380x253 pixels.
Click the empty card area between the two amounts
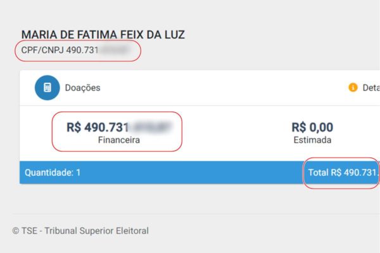(234, 132)
